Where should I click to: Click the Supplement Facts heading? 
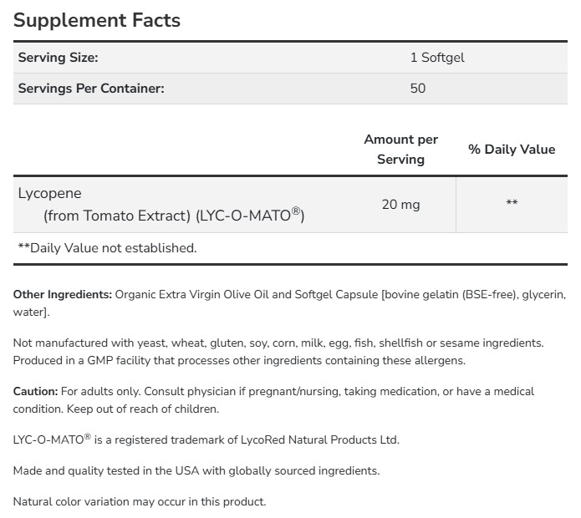(97, 20)
